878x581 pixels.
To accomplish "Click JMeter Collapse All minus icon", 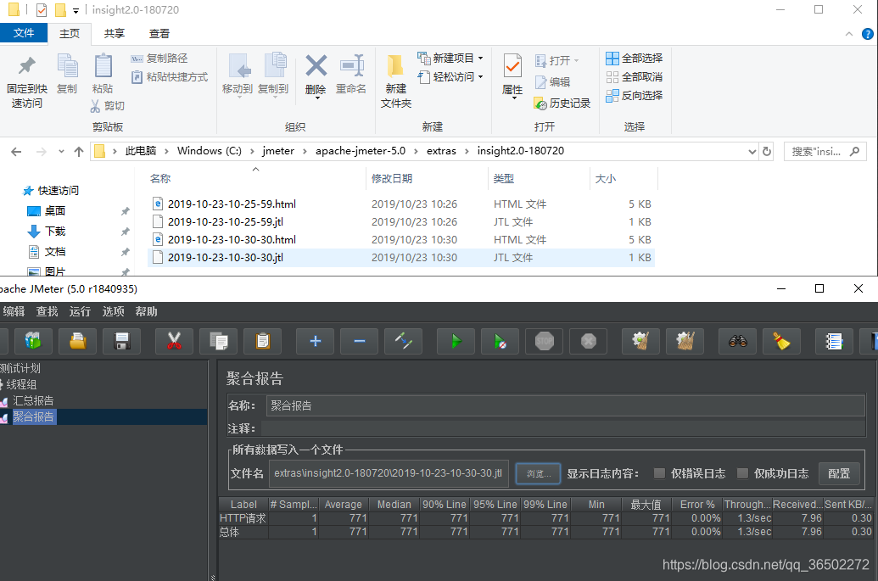I will (360, 341).
